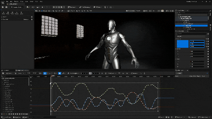This screenshot has width=212, height=119.
Task: Click the select mode arrow in viewport toolbar
Action: 40,11
